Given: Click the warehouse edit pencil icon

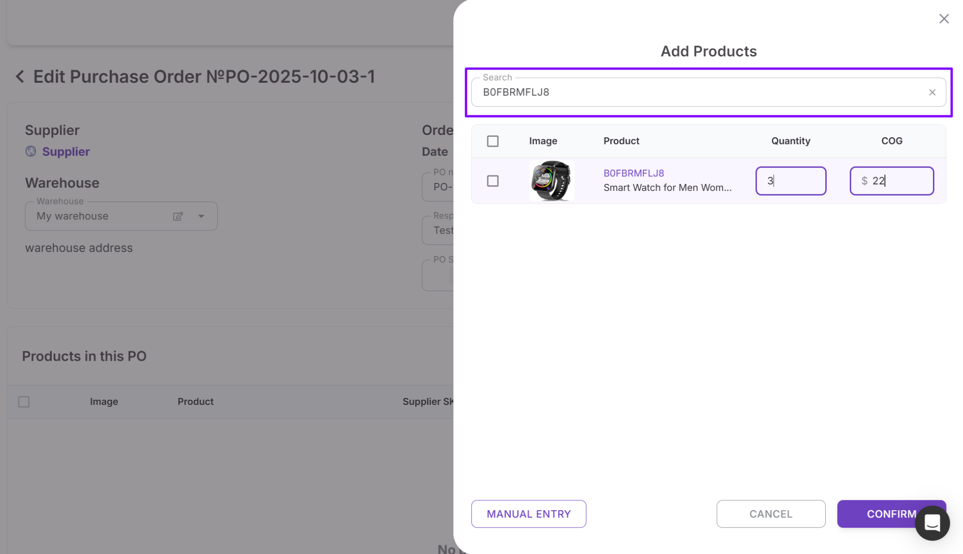Looking at the screenshot, I should pos(178,216).
